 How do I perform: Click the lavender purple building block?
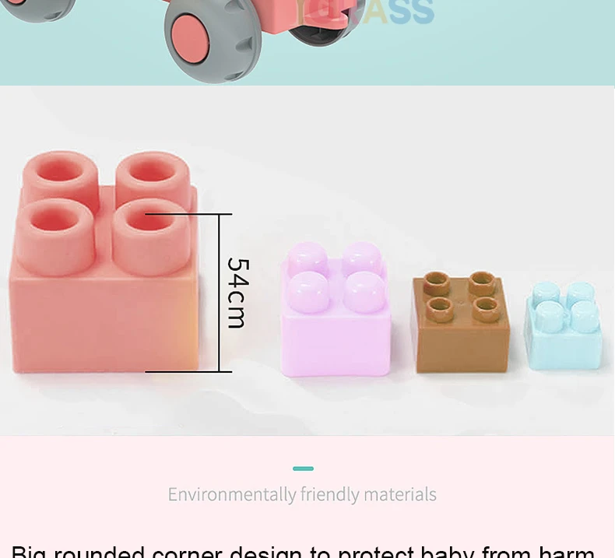[x=336, y=309]
